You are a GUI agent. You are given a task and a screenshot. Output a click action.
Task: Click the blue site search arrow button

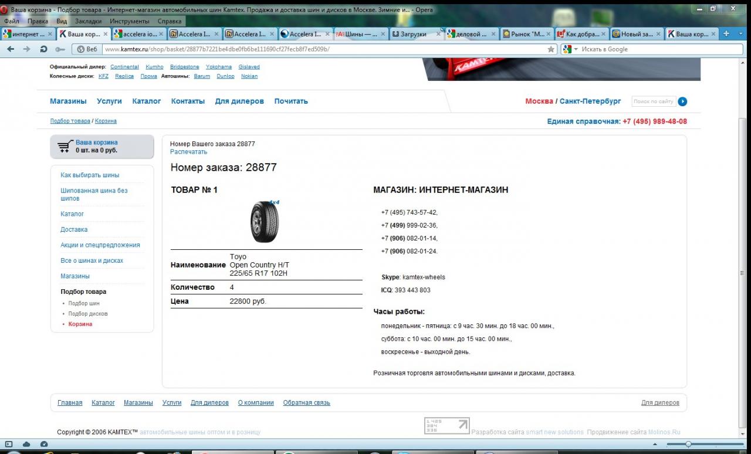tap(682, 101)
